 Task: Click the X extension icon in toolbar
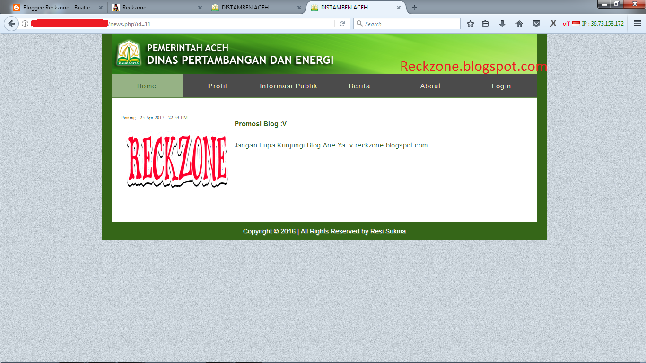(x=552, y=24)
